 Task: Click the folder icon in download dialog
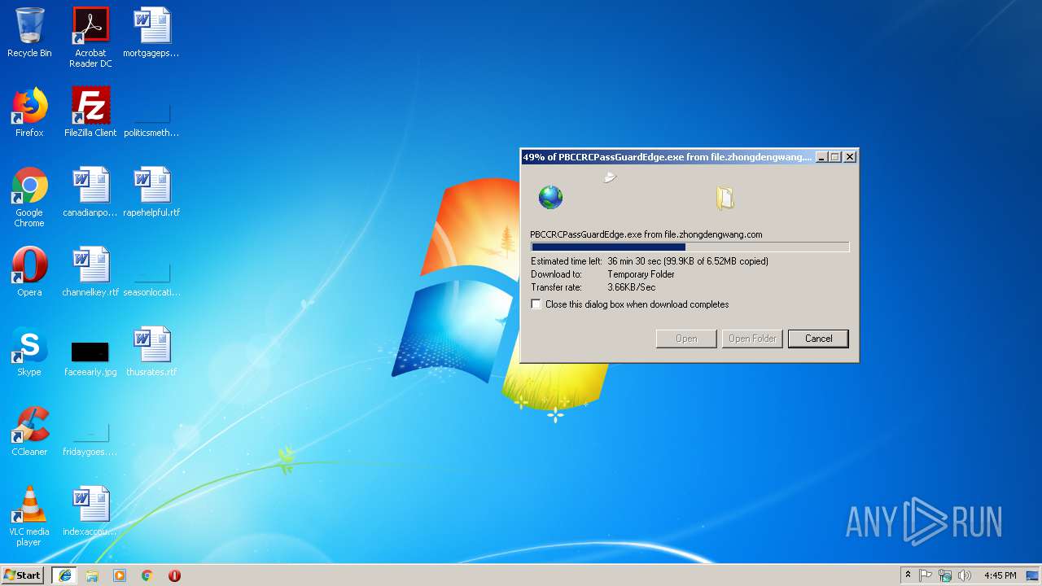tap(725, 198)
